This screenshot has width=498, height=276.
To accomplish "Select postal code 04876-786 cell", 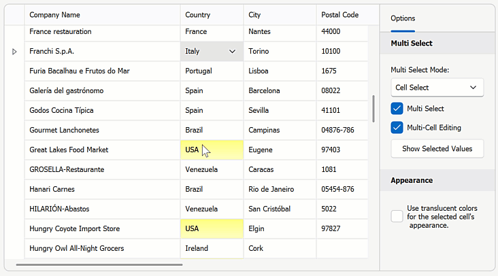I will point(342,130).
